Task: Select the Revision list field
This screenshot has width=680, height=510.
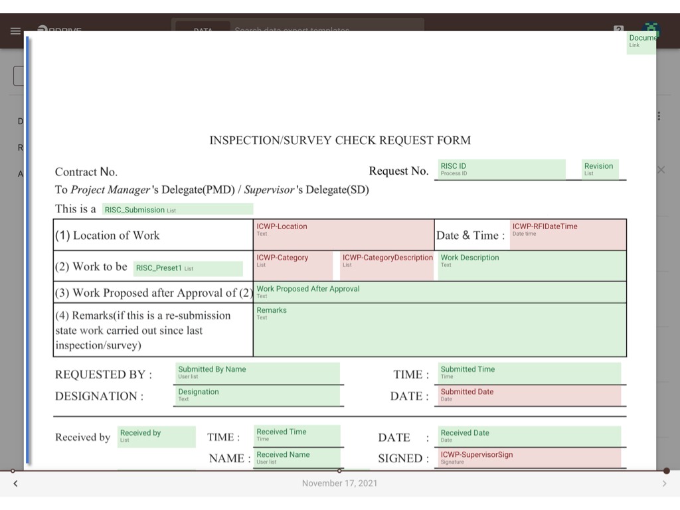Action: point(600,169)
